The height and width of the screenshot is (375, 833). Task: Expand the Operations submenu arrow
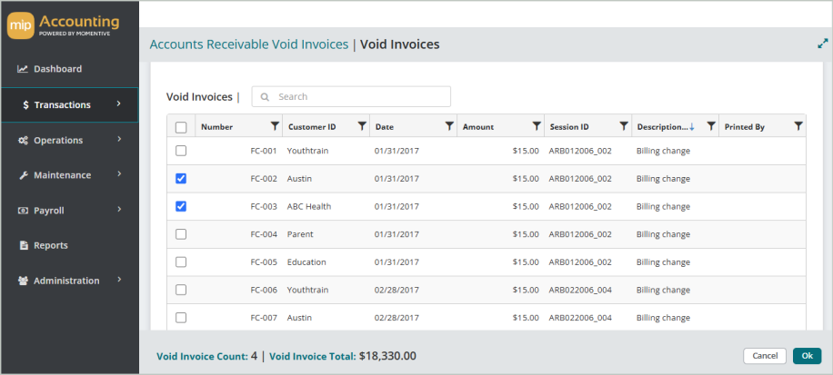119,140
